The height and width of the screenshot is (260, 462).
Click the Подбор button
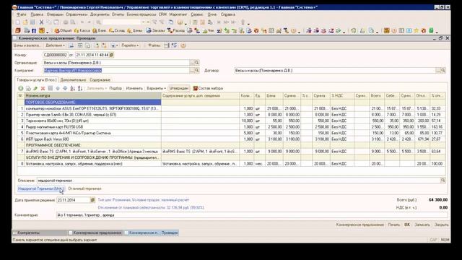pos(115,88)
